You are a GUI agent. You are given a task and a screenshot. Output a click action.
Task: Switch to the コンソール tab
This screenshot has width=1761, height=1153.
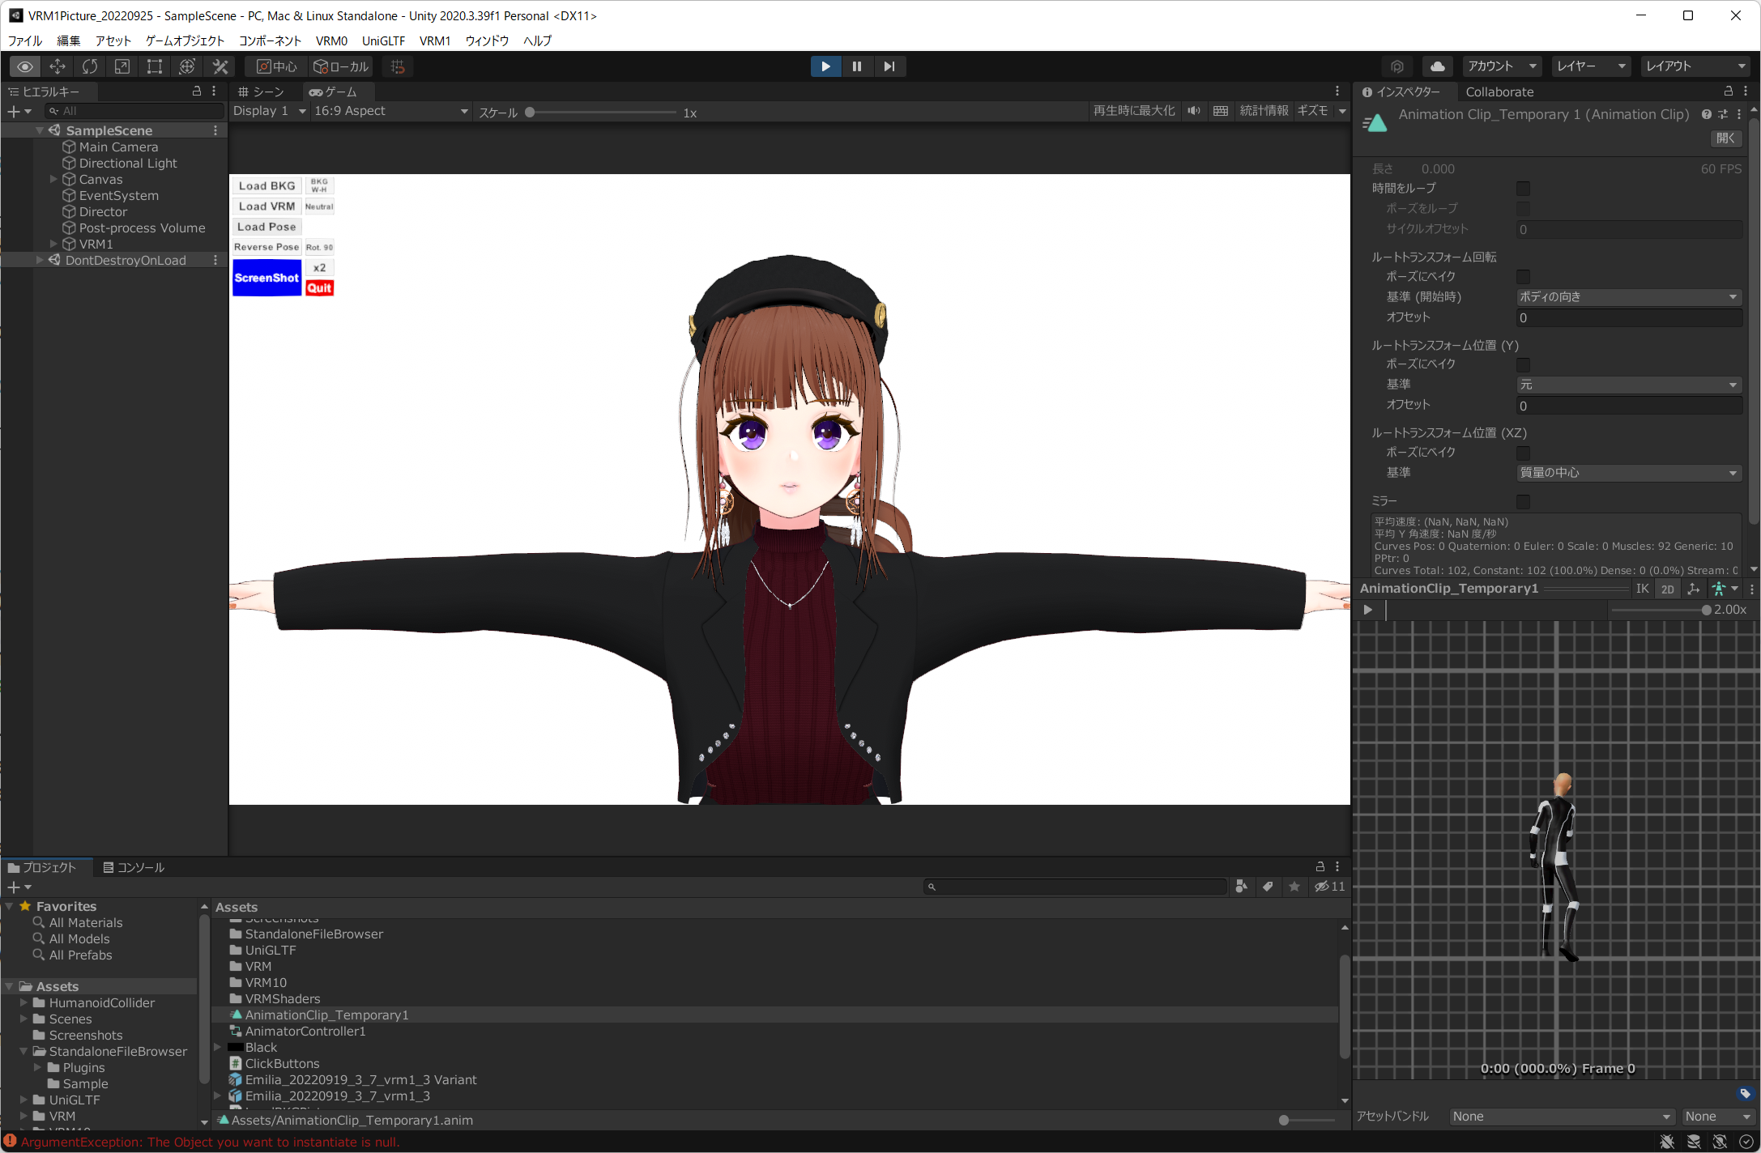point(134,867)
